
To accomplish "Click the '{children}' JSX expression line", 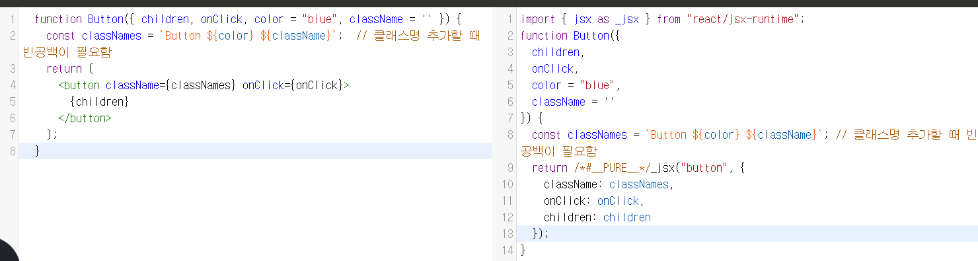I will point(99,102).
